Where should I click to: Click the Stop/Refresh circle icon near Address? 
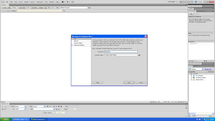pos(8,11)
